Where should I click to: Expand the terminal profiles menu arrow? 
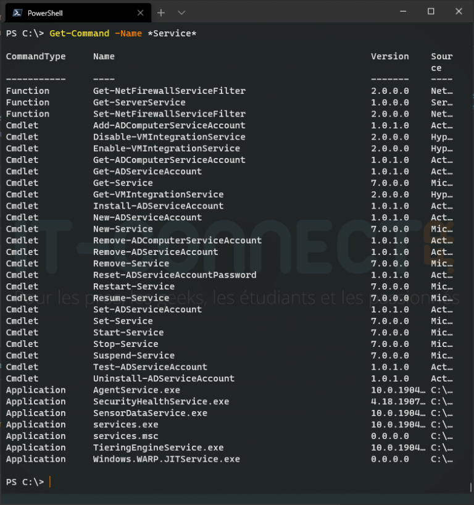[181, 12]
